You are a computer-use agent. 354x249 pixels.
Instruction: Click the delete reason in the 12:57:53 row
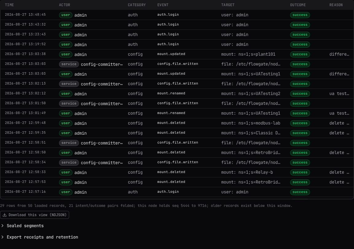point(339,182)
